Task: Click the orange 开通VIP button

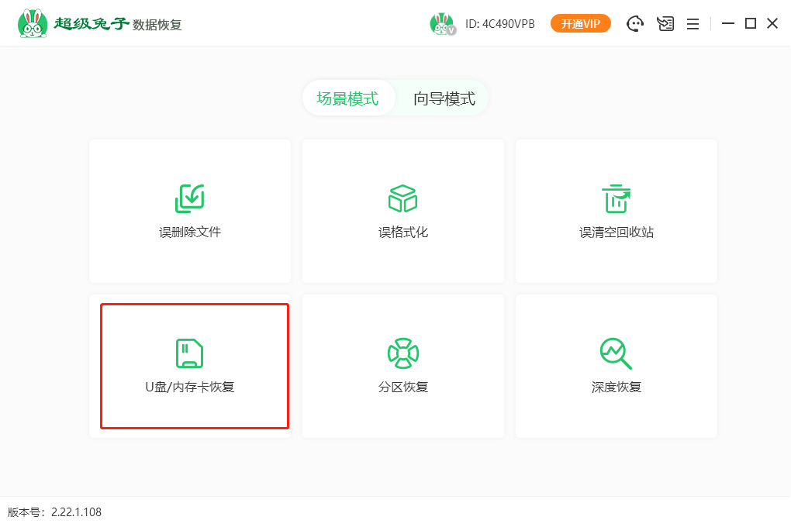Action: click(580, 24)
